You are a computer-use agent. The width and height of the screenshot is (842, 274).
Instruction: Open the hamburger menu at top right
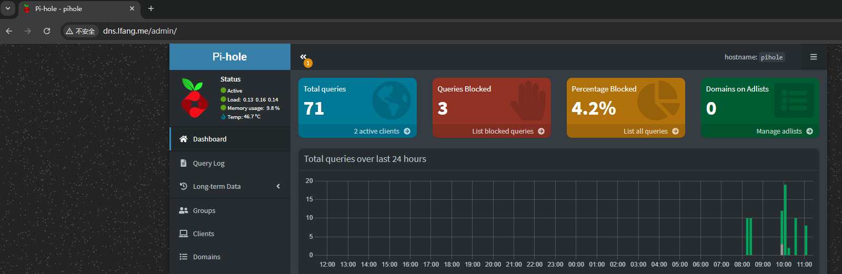[x=814, y=57]
